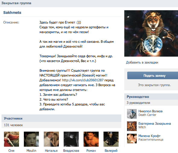Open Наталья's member avatar photo
Image resolution: width=178 pixels, height=153 pixels.
point(51,139)
